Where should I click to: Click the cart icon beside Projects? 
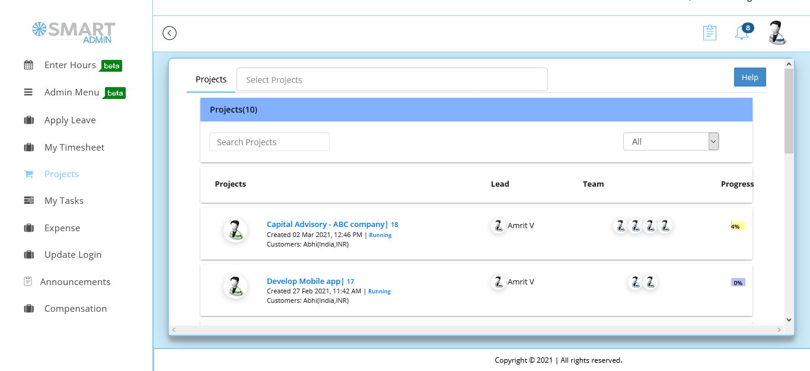(x=28, y=174)
